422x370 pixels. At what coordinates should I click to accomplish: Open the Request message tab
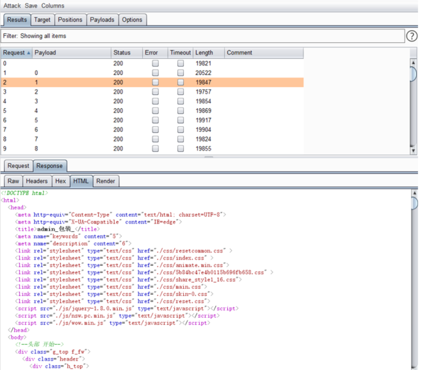18,166
